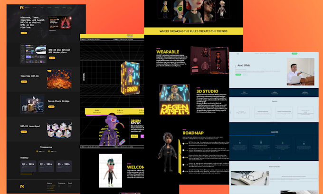Go to previous awards with the left arrow

[270, 158]
